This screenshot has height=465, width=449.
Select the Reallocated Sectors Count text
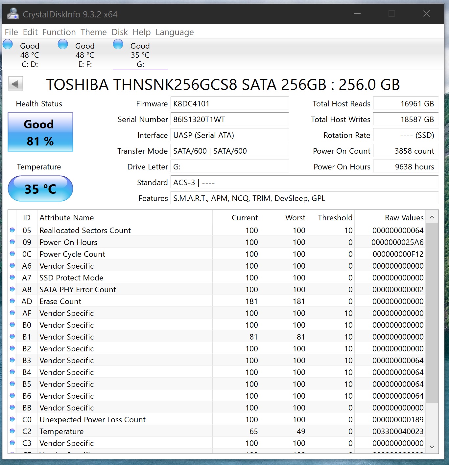point(85,231)
